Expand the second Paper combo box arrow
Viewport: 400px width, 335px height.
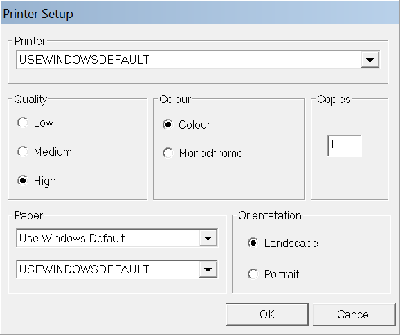[208, 269]
